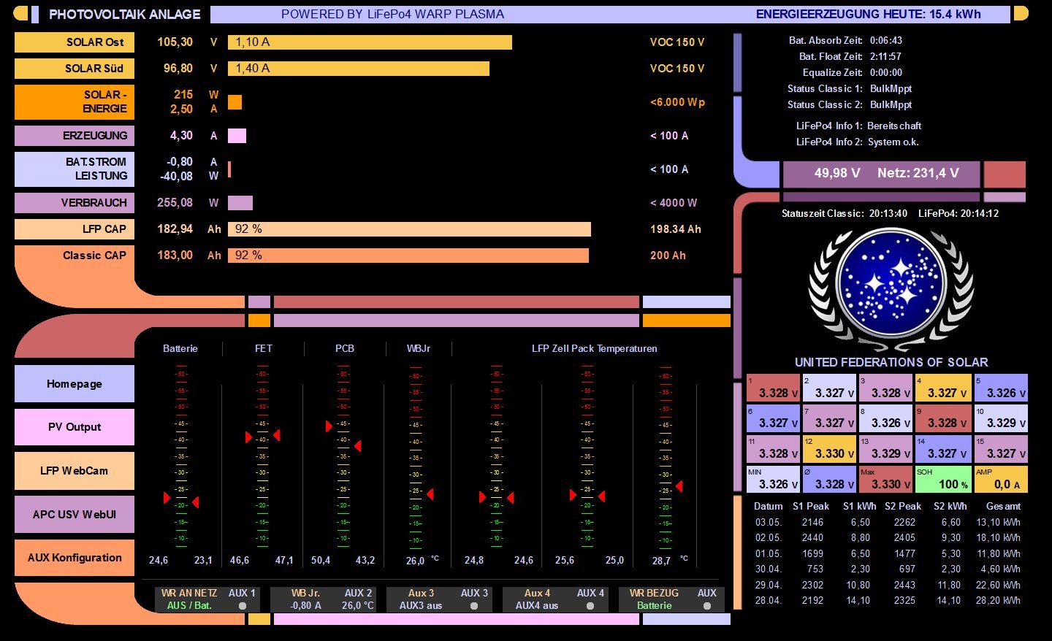1052x641 pixels.
Task: Click the Bat. Float Zeit 2:11:57 value
Action: [x=885, y=56]
